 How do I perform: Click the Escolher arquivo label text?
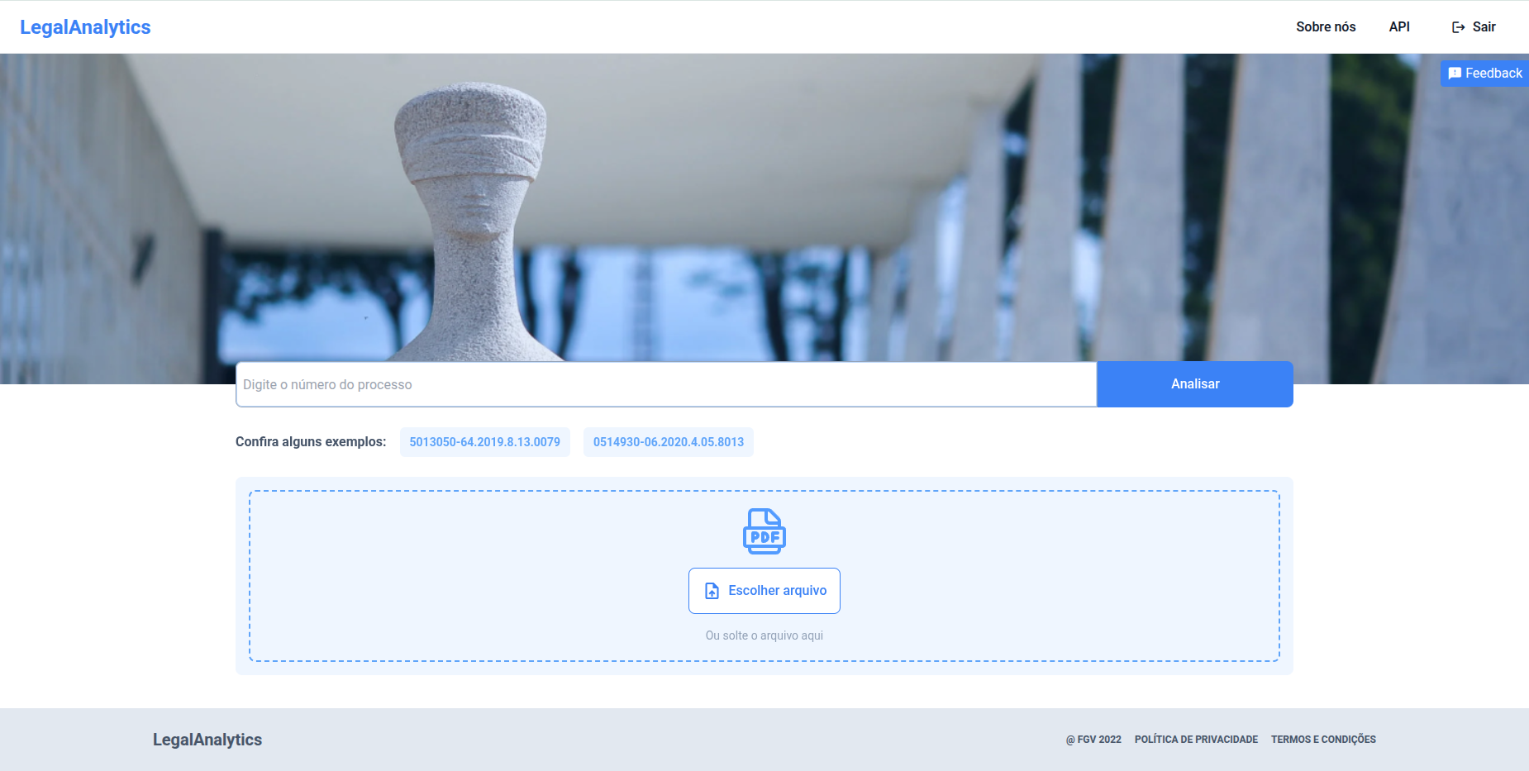click(777, 591)
